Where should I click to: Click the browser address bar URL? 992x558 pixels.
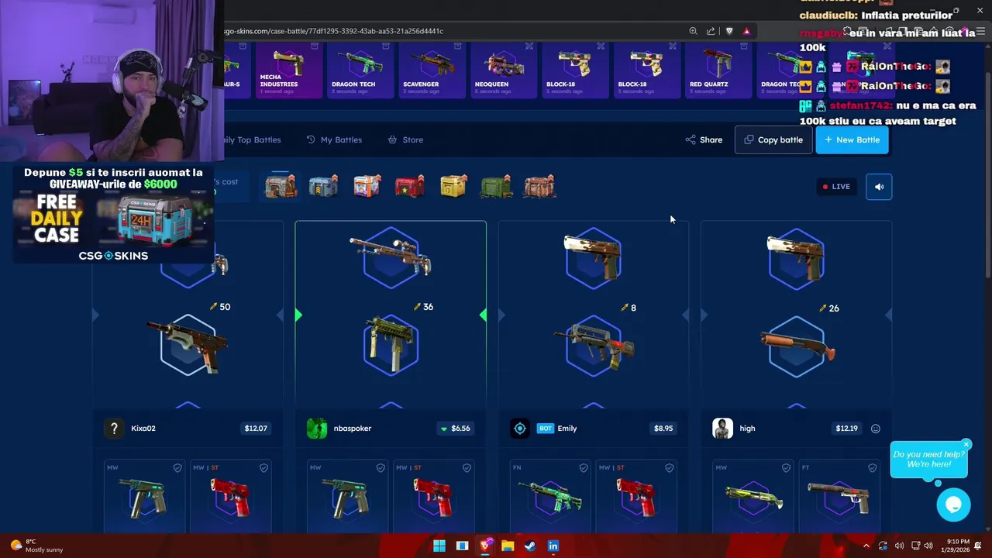[333, 31]
